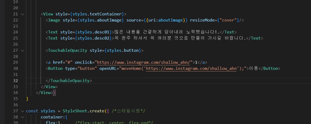The height and width of the screenshot is (124, 311).
Task: Click the type="button" attribute on line 30
Action: point(81,69)
